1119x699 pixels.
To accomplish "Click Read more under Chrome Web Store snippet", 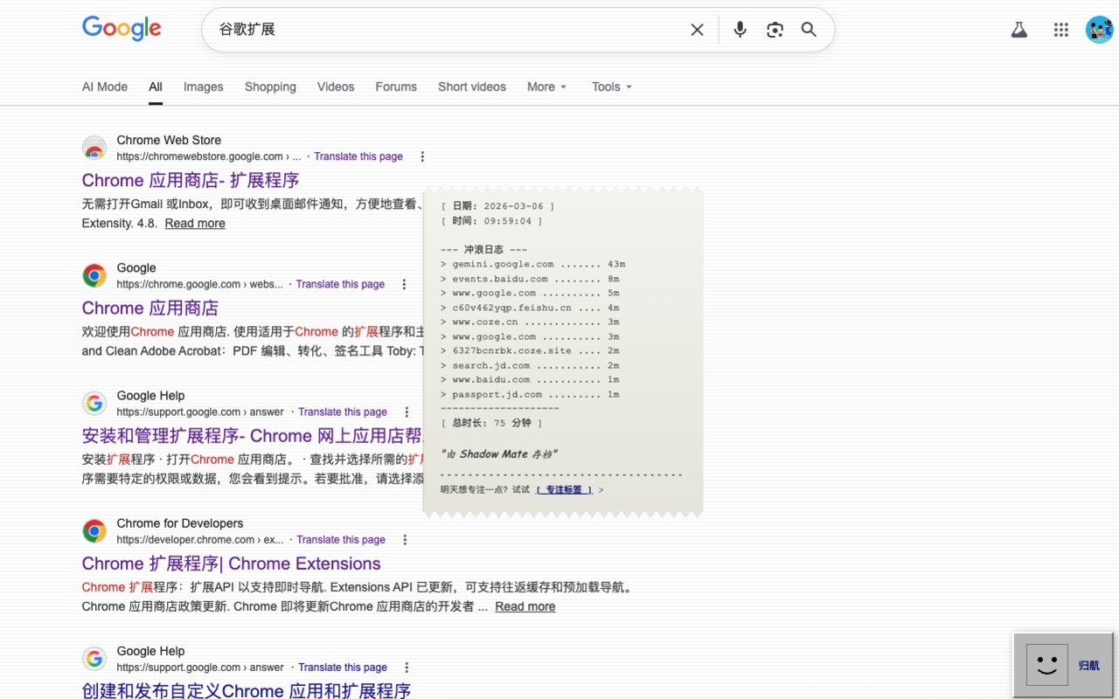I will click(x=195, y=223).
